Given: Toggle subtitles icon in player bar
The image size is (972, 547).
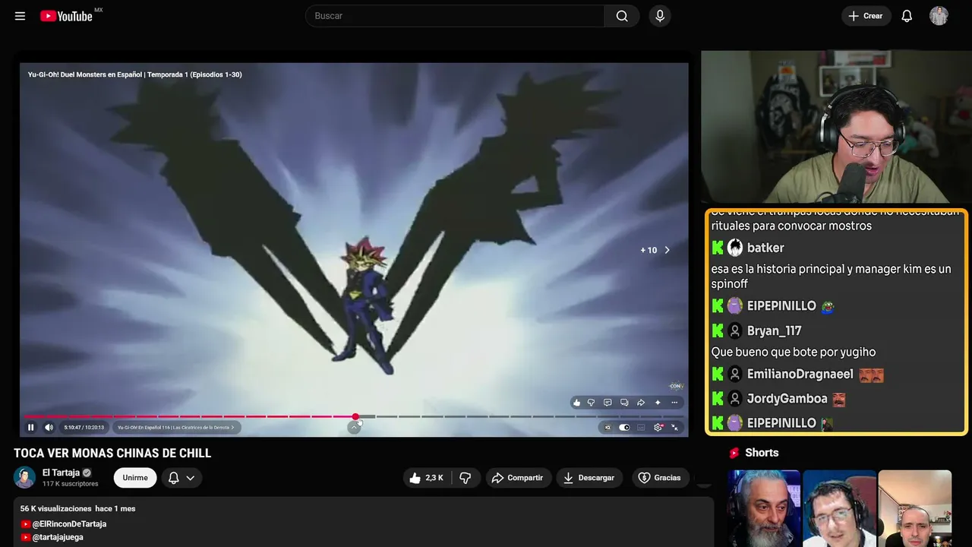Looking at the screenshot, I should click(x=641, y=428).
